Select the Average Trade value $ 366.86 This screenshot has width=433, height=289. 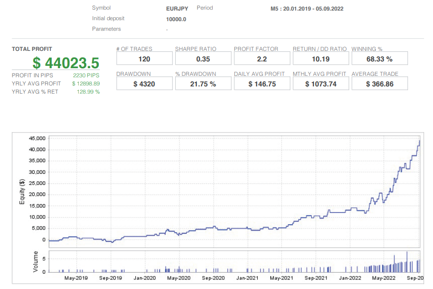click(379, 84)
